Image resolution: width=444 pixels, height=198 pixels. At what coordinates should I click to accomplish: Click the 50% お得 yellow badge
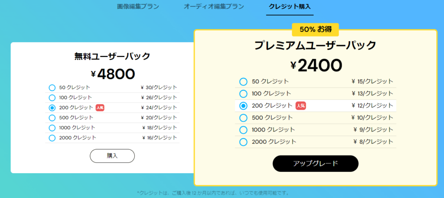pyautogui.click(x=315, y=29)
